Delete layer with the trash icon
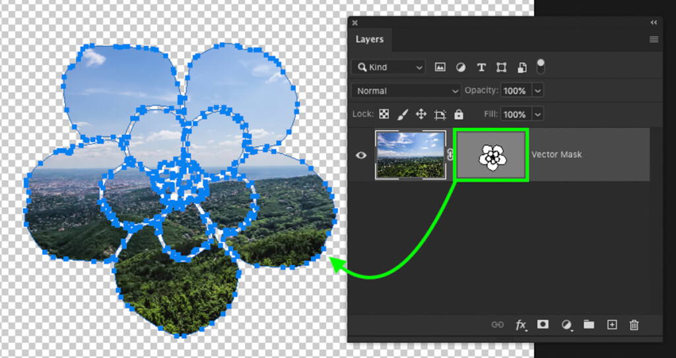Image resolution: width=676 pixels, height=358 pixels. [634, 325]
